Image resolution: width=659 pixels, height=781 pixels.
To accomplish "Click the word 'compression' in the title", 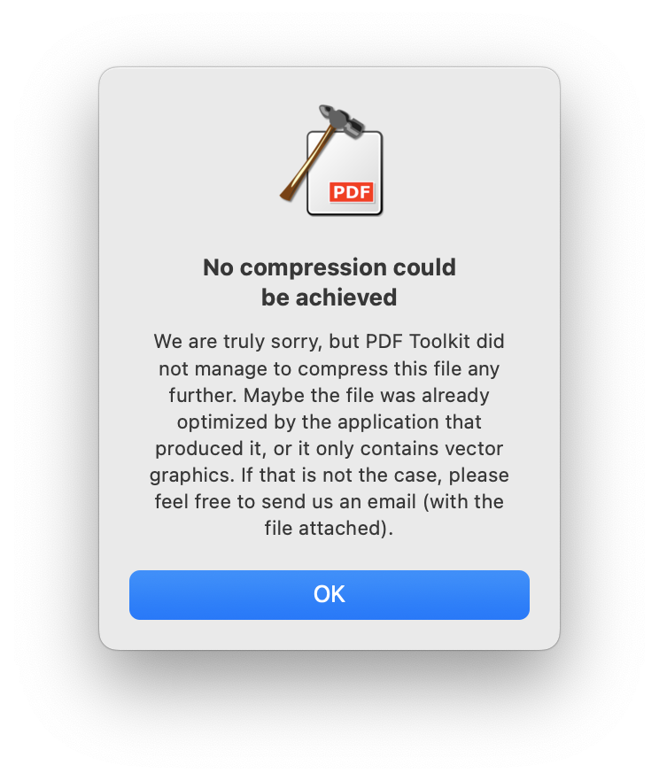I will (x=314, y=268).
